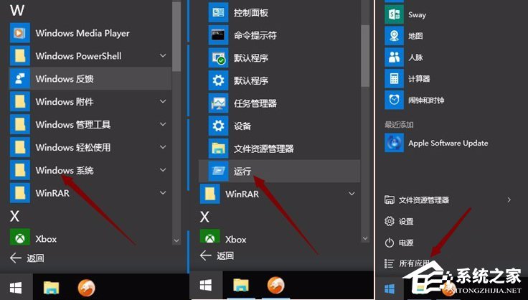Click the scrollbar thumb of the middle app list
528x300 pixels.
365,56
